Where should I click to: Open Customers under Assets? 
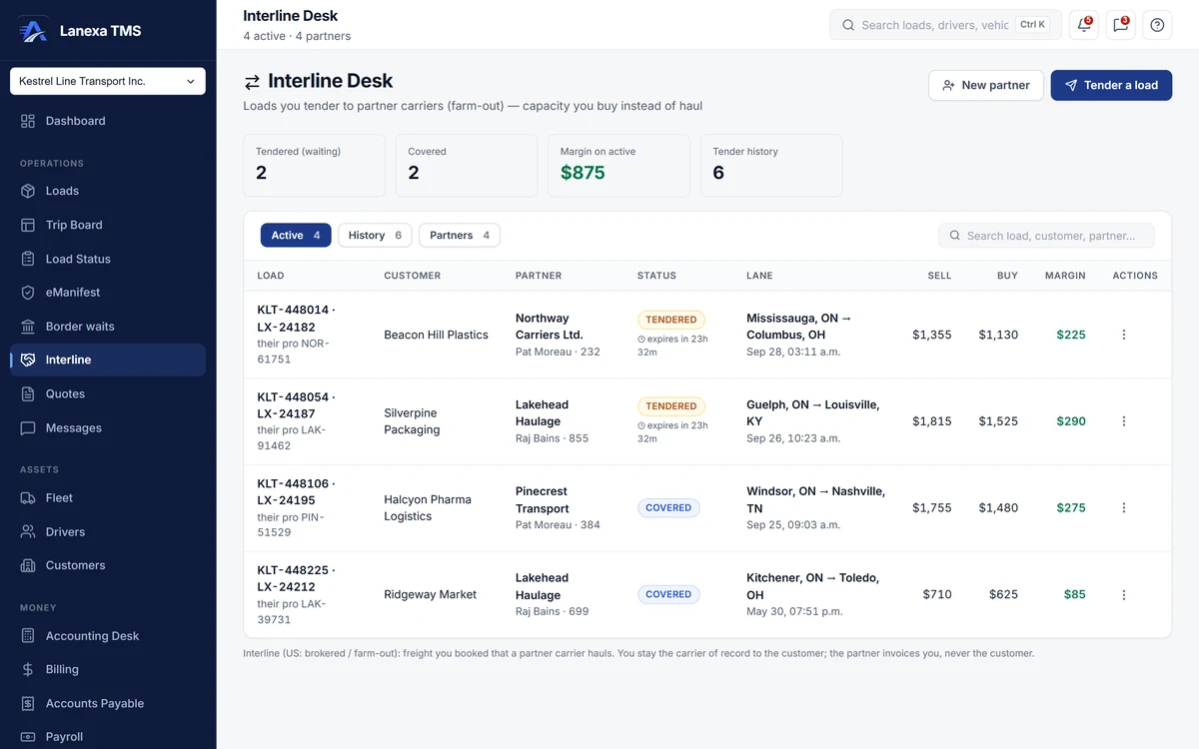108,565
